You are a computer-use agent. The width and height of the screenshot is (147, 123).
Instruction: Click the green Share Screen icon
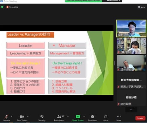78,117
